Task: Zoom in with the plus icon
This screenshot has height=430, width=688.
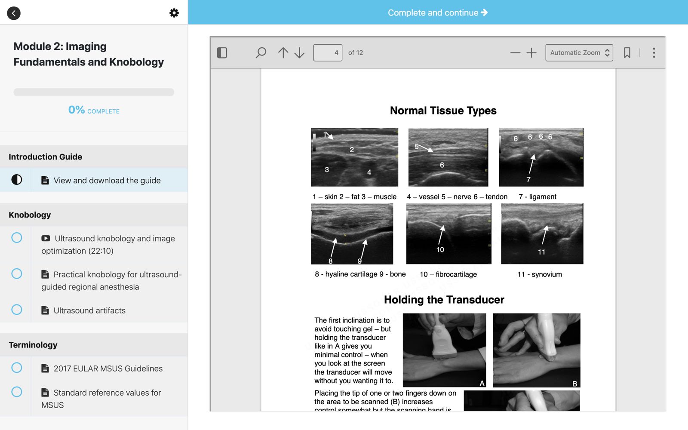Action: 531,53
